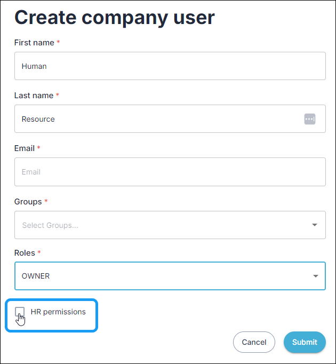Click the Last name field label
This screenshot has height=364, width=336.
coord(34,96)
